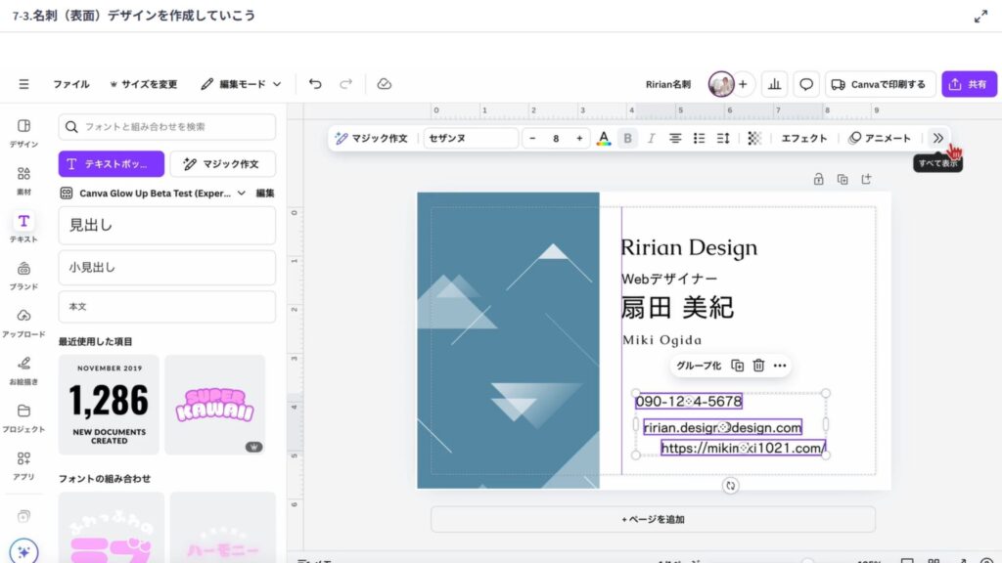This screenshot has height=563, width=1002.
Task: Redo the last action
Action: tap(345, 84)
